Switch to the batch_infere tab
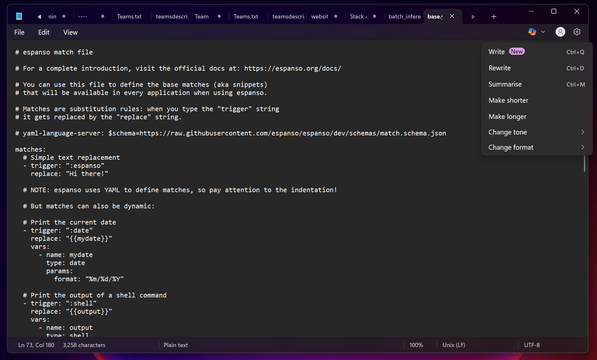This screenshot has width=597, height=360. pyautogui.click(x=404, y=16)
